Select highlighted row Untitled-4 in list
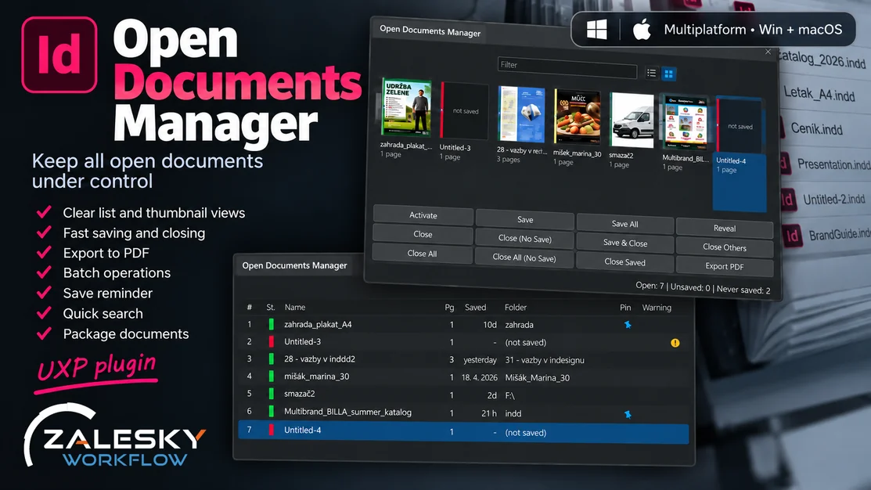Viewport: 871px width, 490px height. (464, 431)
